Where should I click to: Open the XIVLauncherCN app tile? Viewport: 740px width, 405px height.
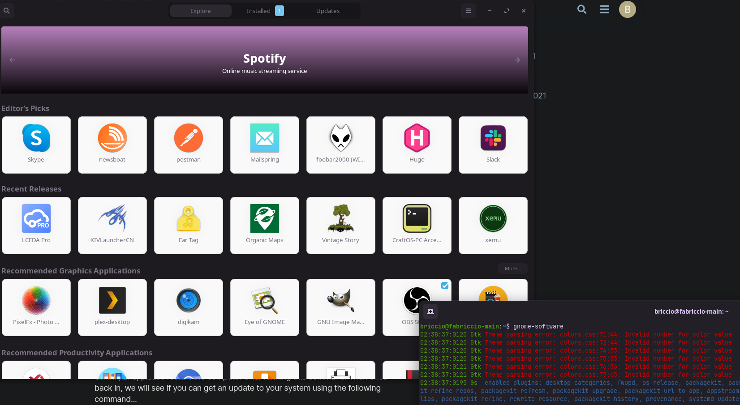click(x=112, y=226)
